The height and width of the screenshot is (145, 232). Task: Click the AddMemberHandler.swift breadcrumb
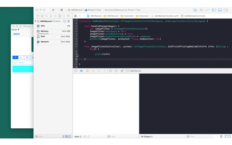pyautogui.click(x=166, y=16)
